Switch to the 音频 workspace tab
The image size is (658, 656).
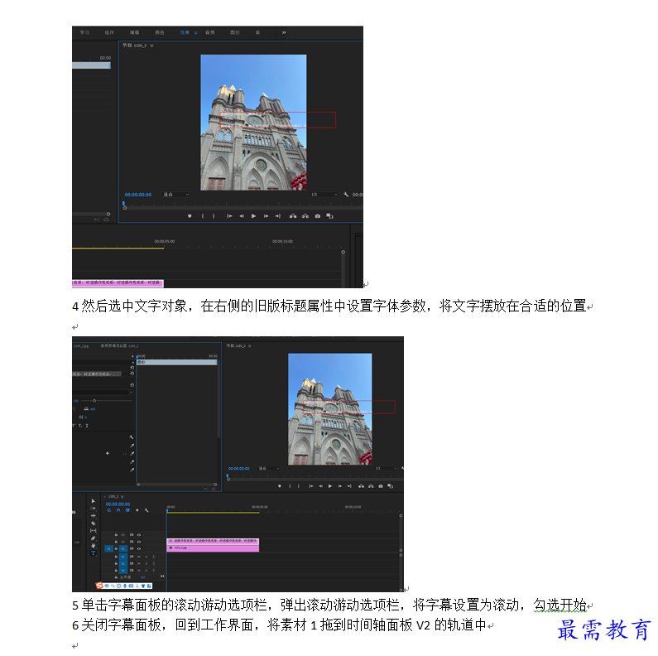tap(210, 32)
